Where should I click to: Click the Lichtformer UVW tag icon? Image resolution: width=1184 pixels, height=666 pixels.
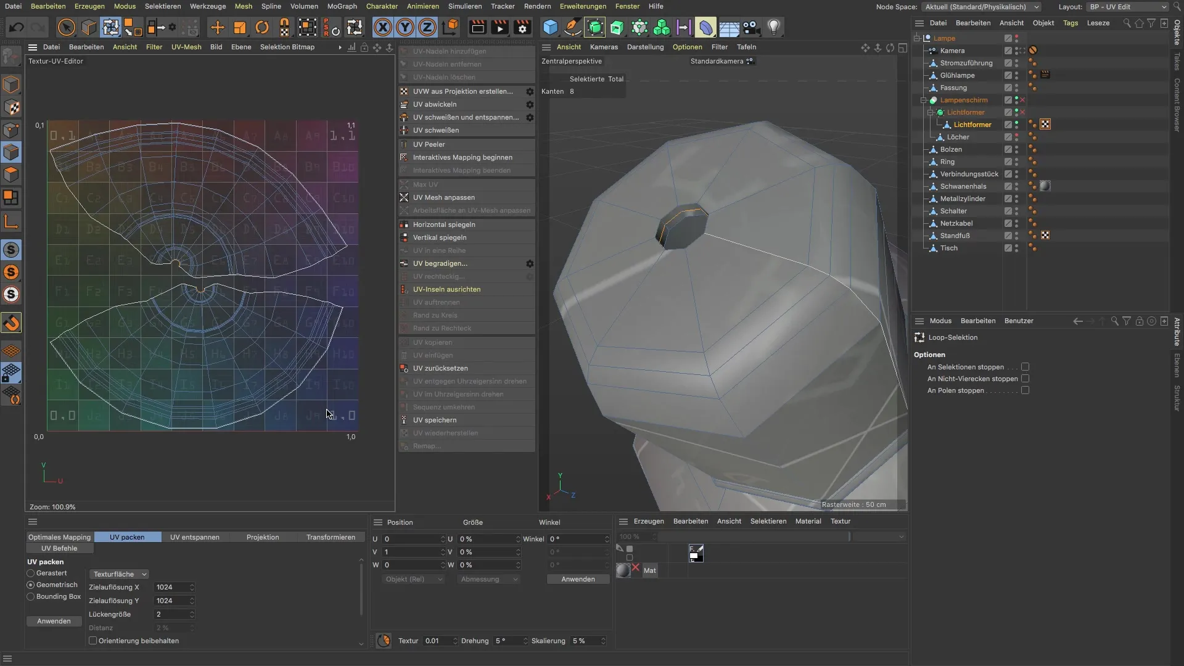tap(1045, 125)
